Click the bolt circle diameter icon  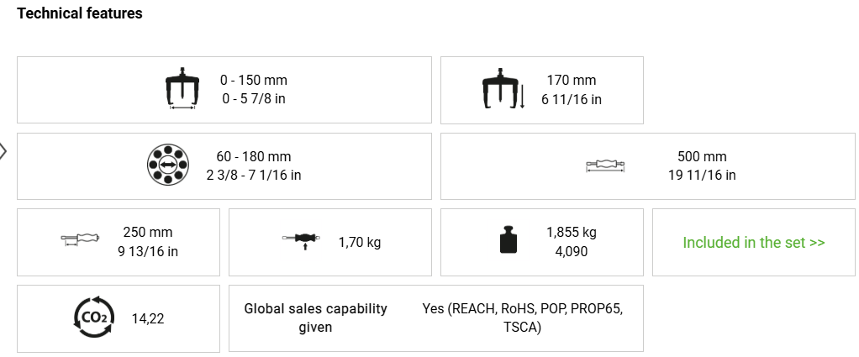(x=166, y=166)
